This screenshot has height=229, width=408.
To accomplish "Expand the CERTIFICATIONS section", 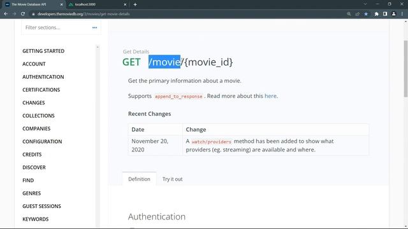I will tap(41, 90).
